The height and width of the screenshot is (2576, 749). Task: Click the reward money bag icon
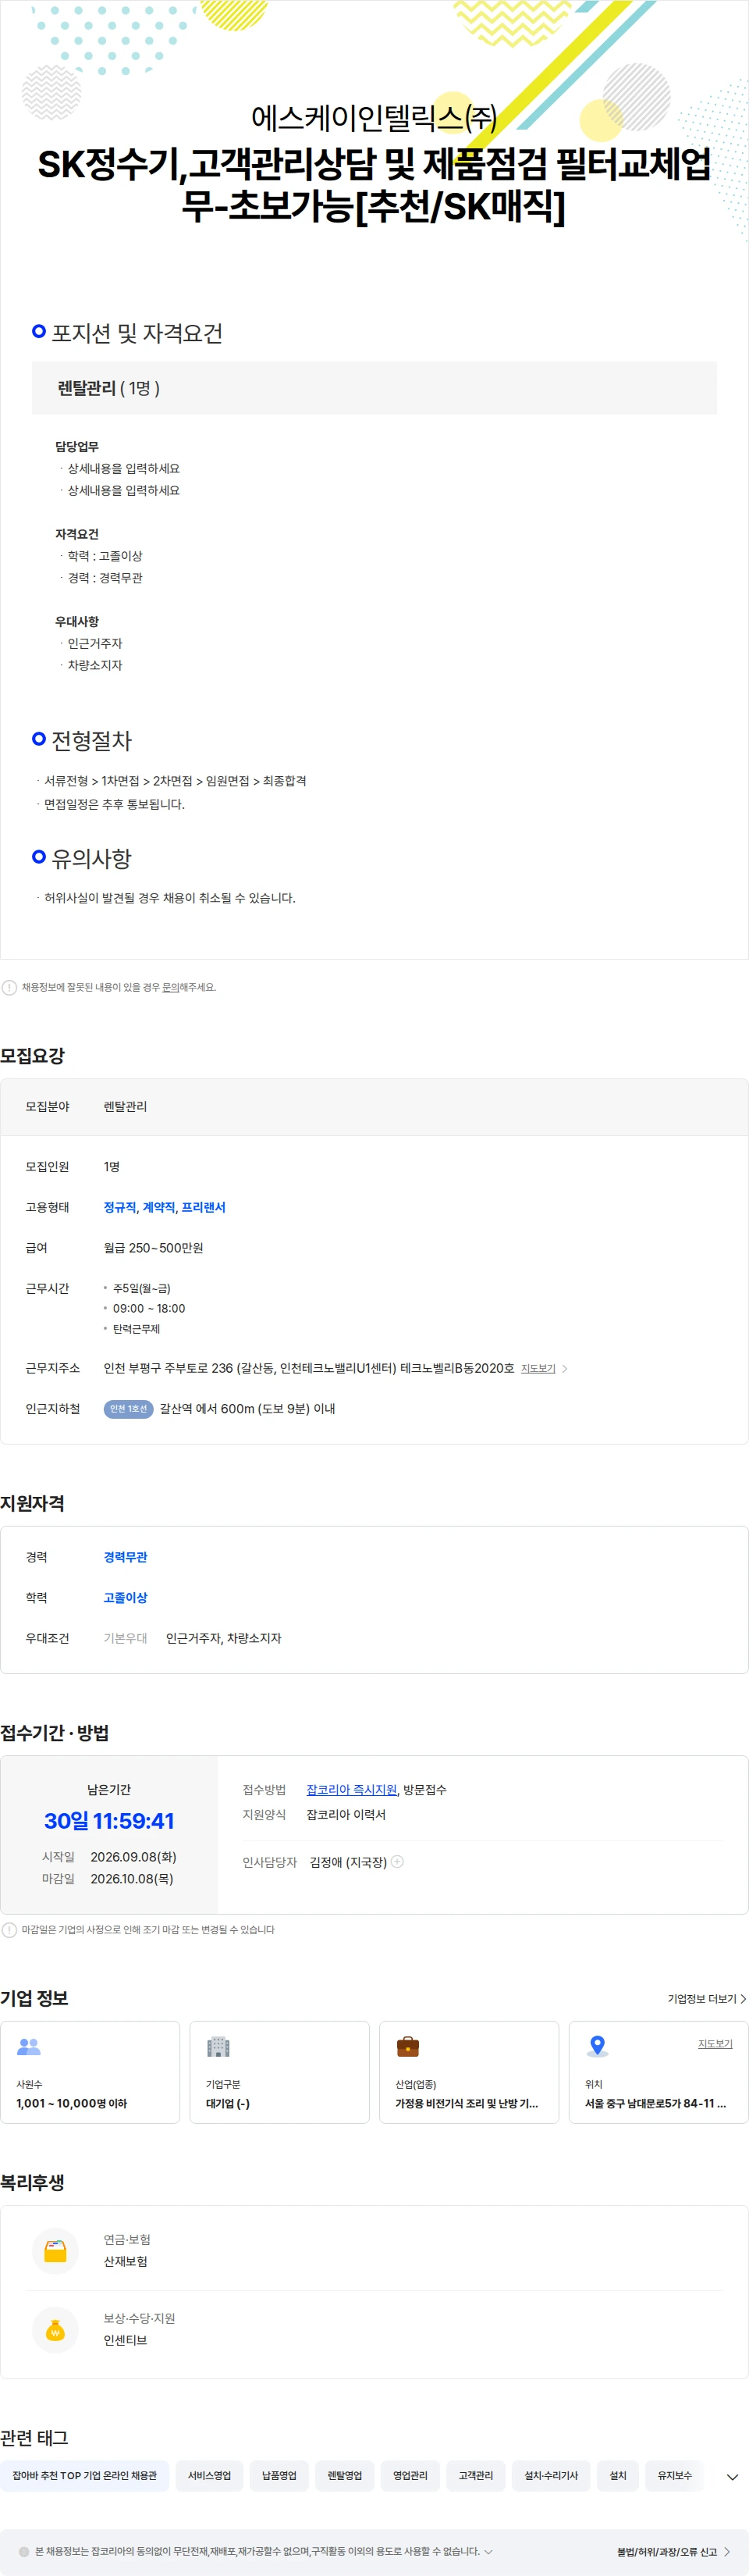(x=55, y=2329)
